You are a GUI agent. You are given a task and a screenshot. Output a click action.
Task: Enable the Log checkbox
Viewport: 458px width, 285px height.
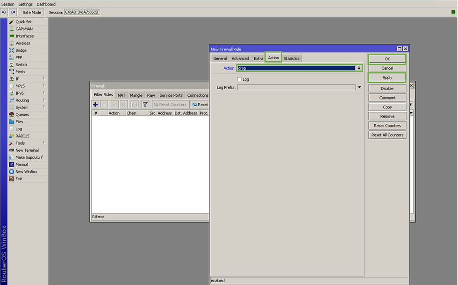pyautogui.click(x=239, y=79)
